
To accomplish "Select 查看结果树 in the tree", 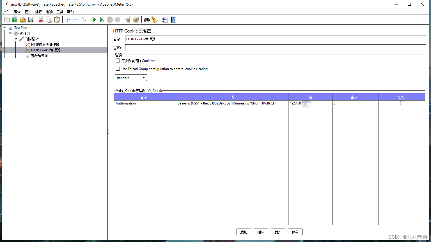I will [x=39, y=55].
